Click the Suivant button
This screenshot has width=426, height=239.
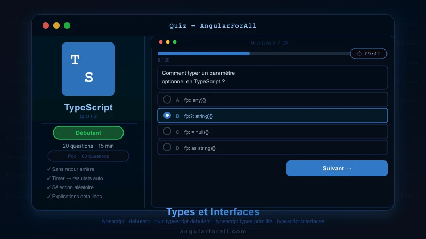(337, 168)
